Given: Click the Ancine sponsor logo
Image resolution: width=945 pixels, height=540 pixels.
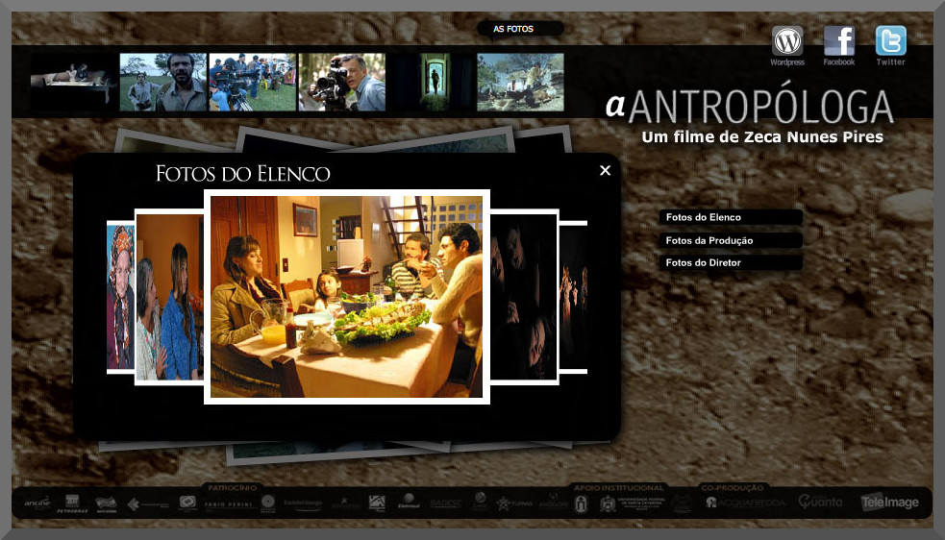Looking at the screenshot, I should point(37,503).
